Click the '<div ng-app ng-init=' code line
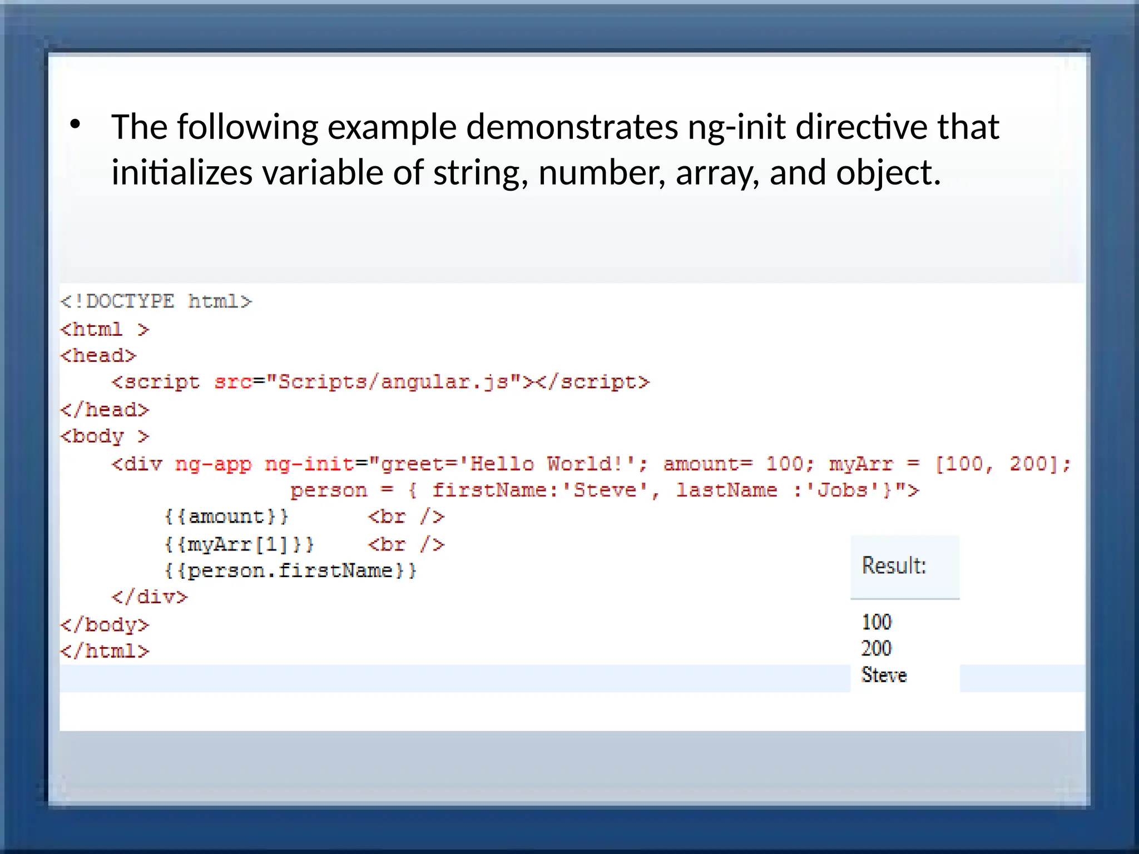 (x=591, y=464)
